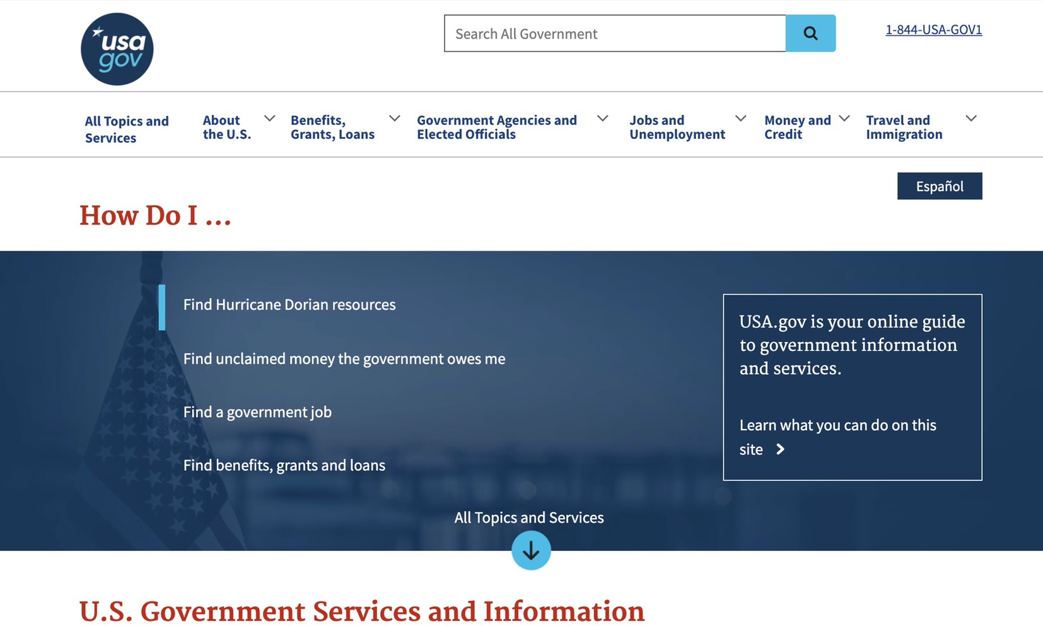Expand the Travel and Immigration chevron
Image resolution: width=1043 pixels, height=626 pixels.
[971, 119]
